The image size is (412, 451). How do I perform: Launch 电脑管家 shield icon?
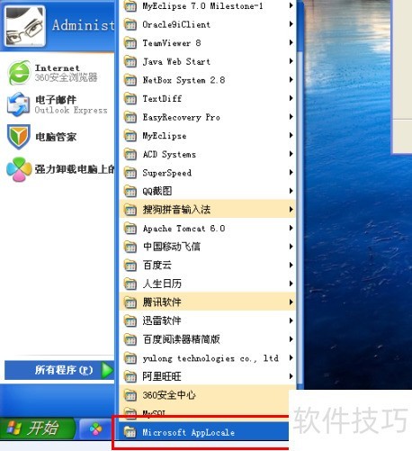[x=19, y=137]
